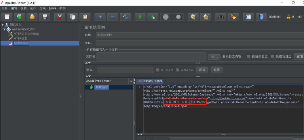Click the Open file folder icon
Image resolution: width=304 pixels, height=140 pixels.
pyautogui.click(x=32, y=17)
